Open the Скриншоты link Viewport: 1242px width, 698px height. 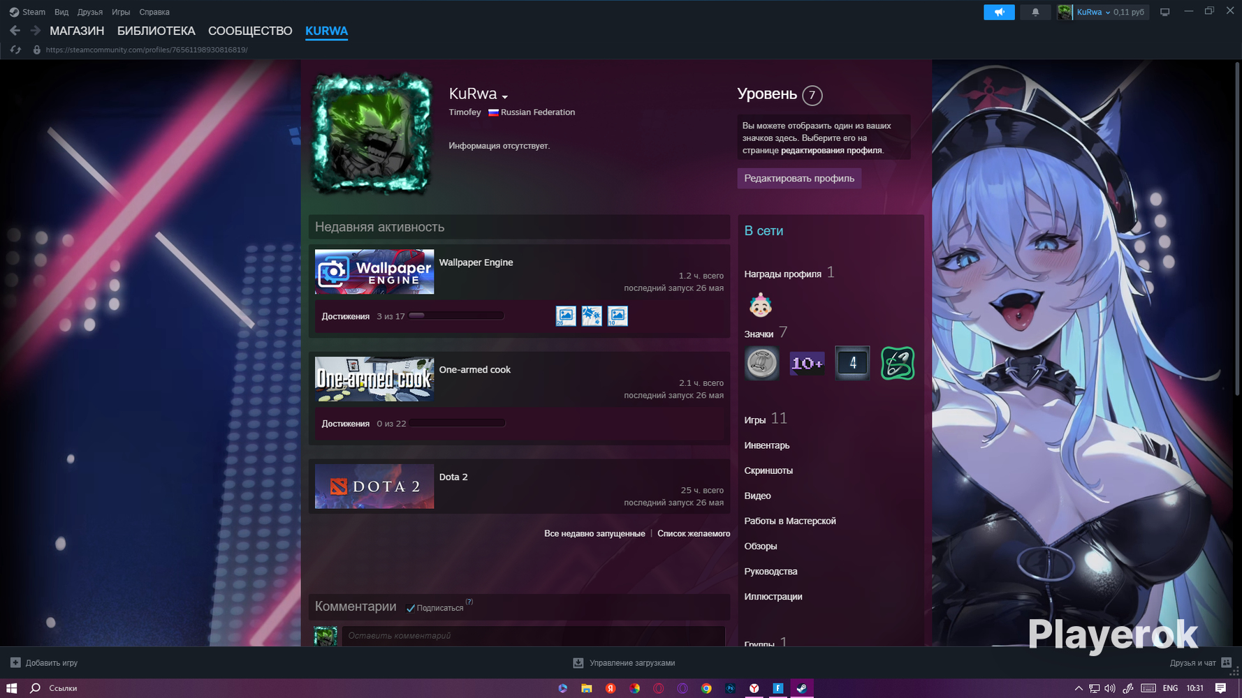pos(768,470)
